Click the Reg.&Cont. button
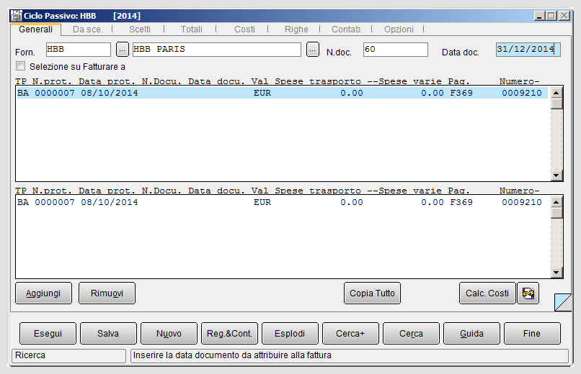This screenshot has width=581, height=374. [x=229, y=334]
